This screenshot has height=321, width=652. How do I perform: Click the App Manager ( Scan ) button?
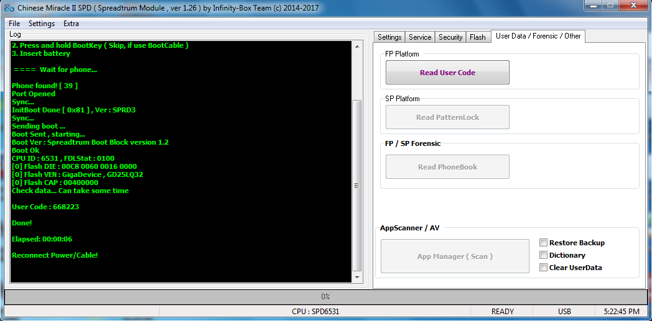pos(455,256)
